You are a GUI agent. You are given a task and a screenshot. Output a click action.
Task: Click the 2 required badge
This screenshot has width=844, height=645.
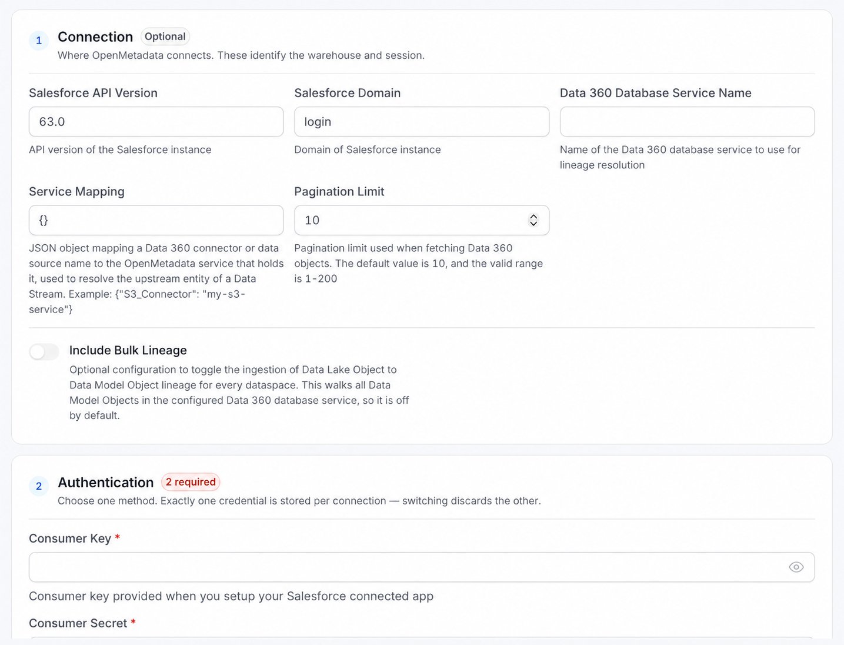(191, 482)
